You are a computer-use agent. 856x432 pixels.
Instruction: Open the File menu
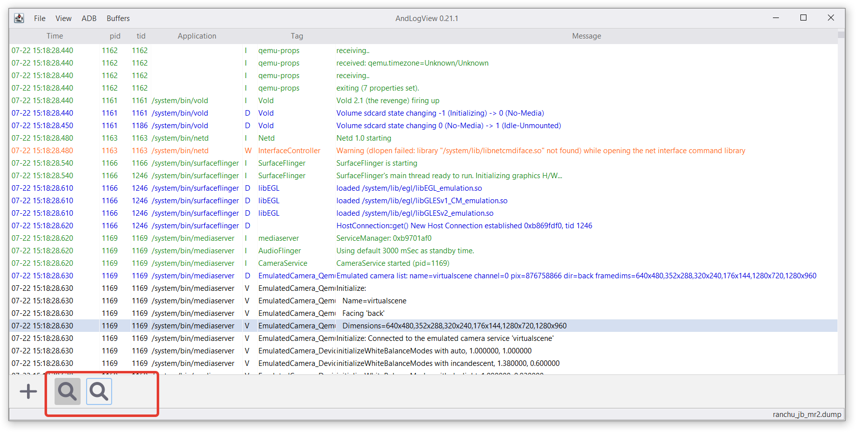[x=40, y=19]
